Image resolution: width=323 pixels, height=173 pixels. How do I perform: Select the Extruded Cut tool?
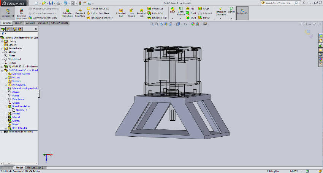point(121,13)
